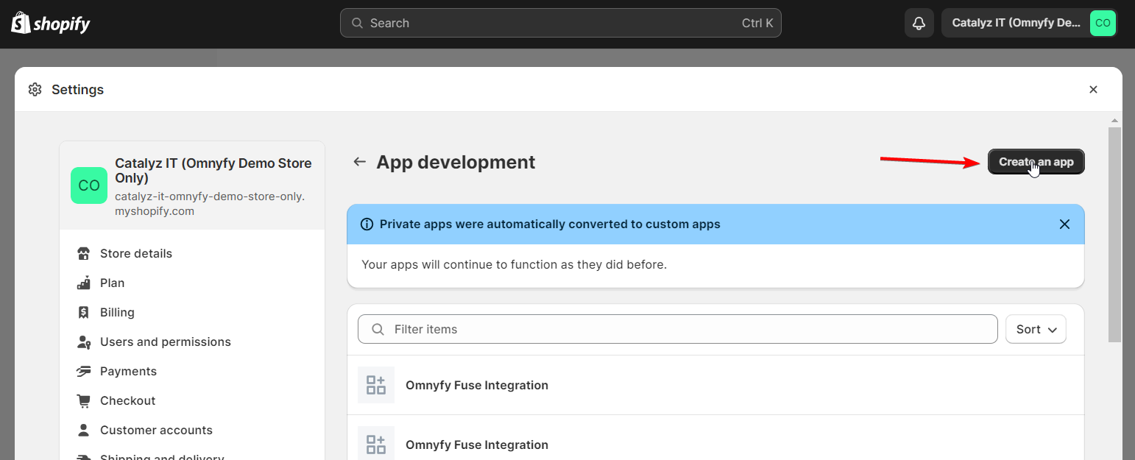Click the magnifier icon in the top search bar
This screenshot has width=1135, height=460.
point(357,23)
